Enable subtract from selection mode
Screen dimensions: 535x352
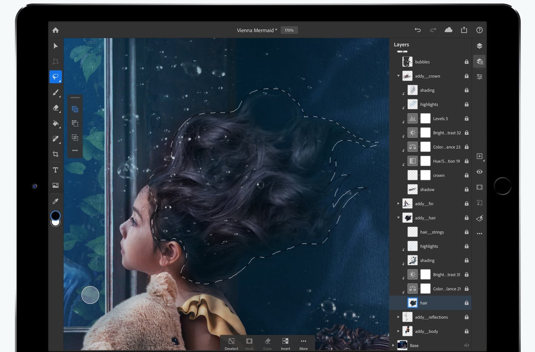coord(75,123)
